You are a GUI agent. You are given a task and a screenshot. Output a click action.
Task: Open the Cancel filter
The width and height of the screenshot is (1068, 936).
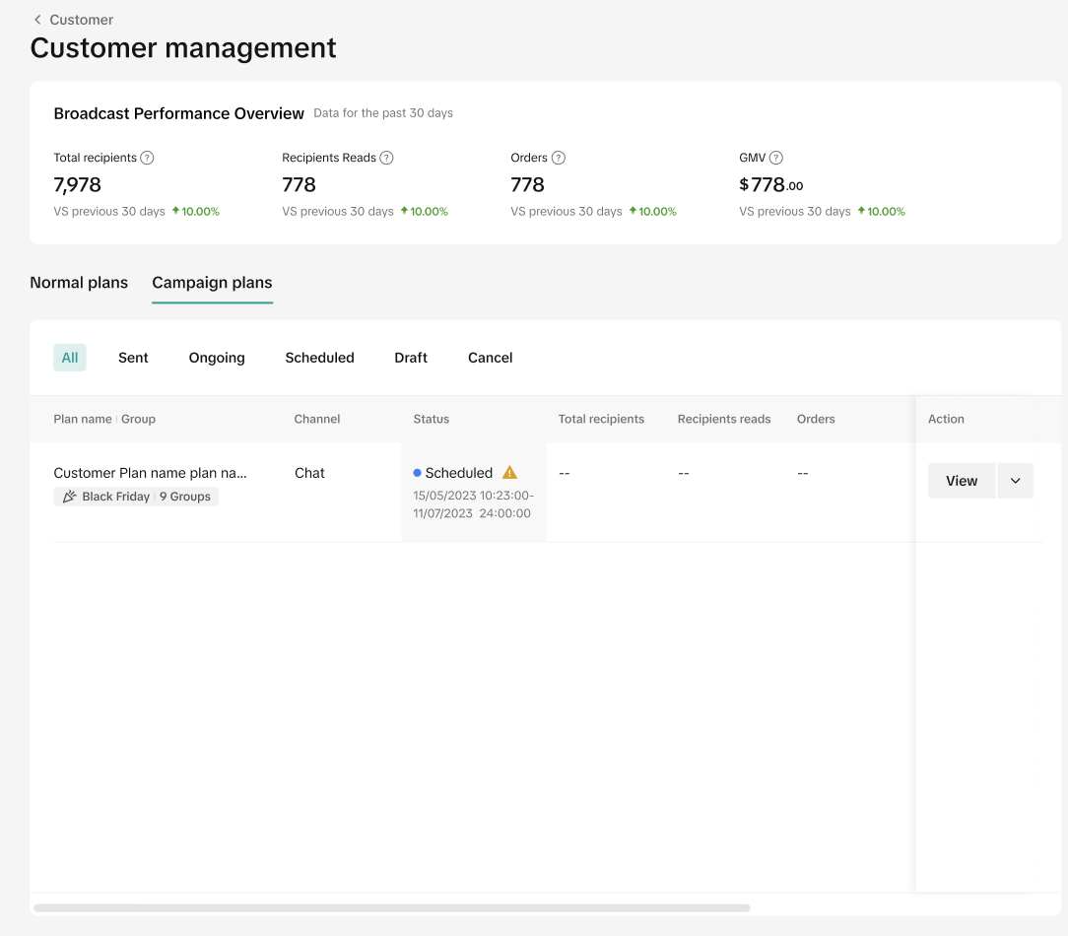[x=490, y=358]
